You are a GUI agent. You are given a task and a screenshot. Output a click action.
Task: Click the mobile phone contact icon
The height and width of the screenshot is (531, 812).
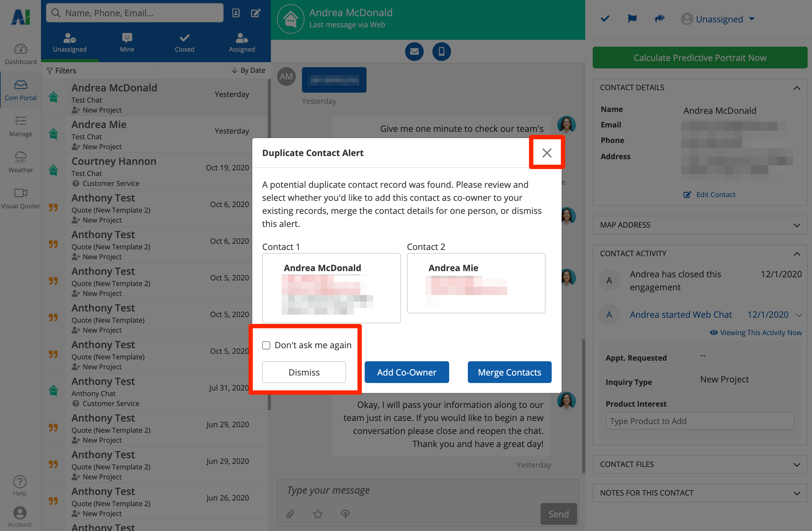441,52
